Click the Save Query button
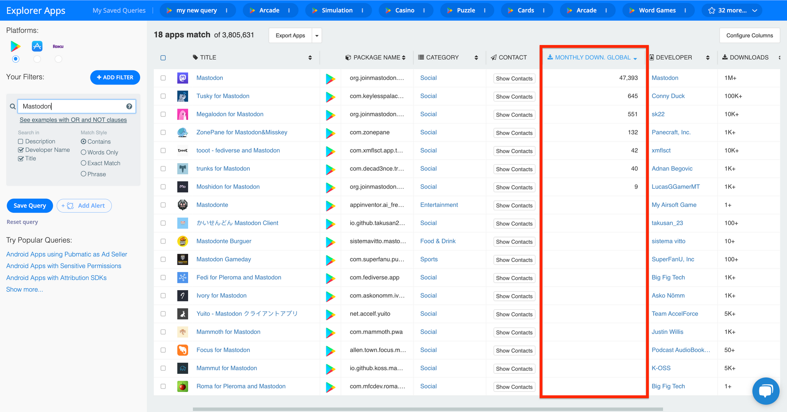This screenshot has height=412, width=787. pyautogui.click(x=30, y=206)
